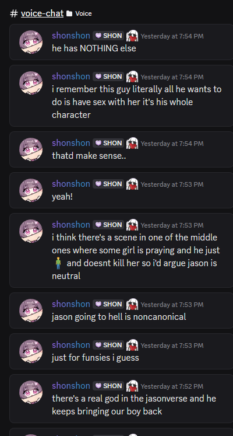Click the folder icon next to Voice
The image size is (233, 436).
pos(69,13)
